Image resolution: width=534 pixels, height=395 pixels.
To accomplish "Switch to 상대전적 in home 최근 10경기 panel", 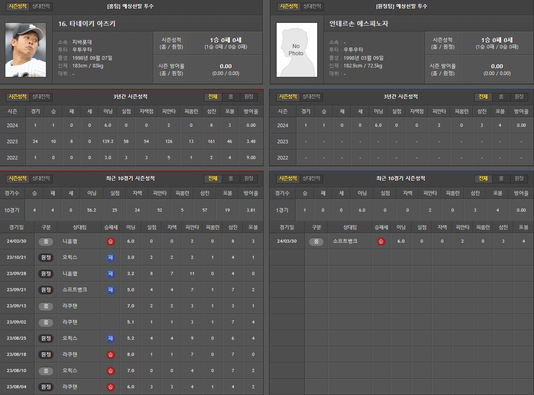I will tap(41, 178).
